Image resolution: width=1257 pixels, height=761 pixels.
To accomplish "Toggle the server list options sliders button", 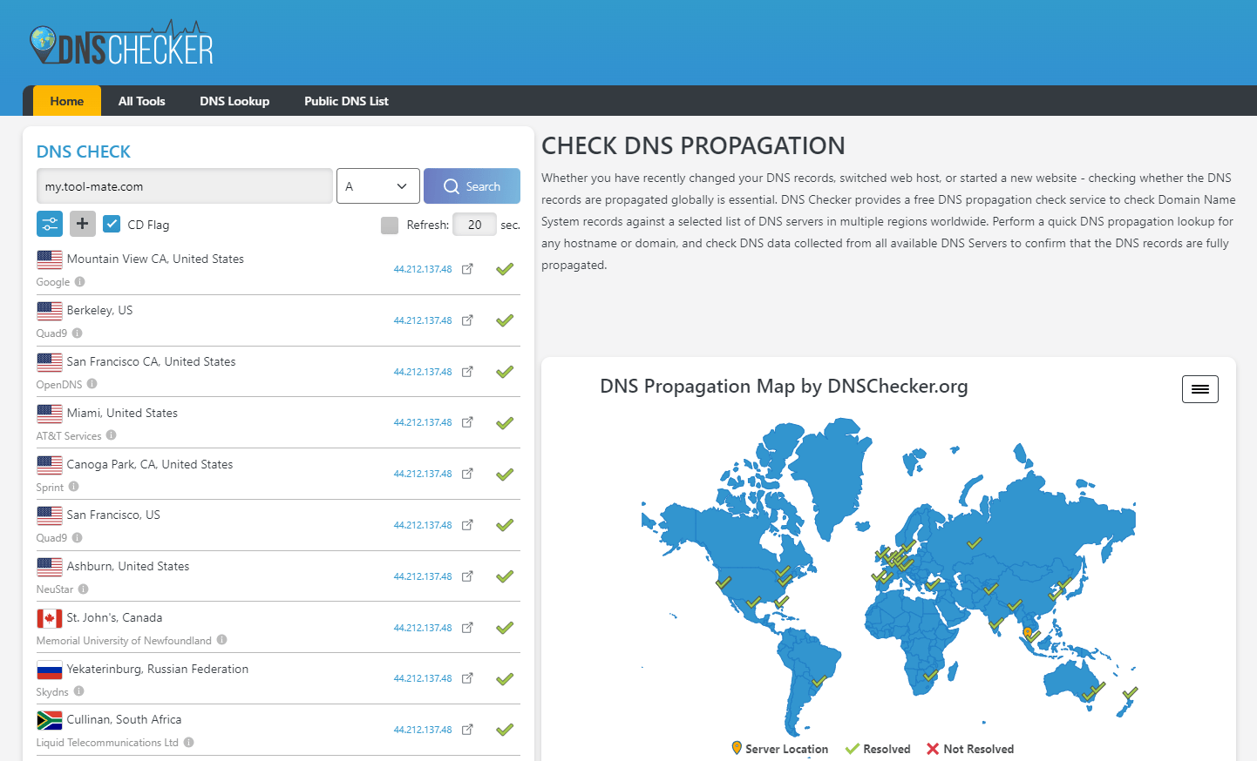I will [49, 224].
